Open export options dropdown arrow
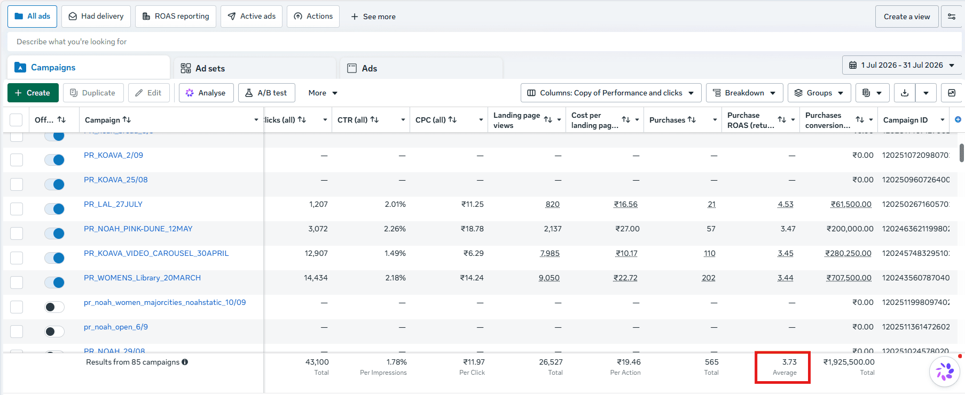This screenshot has width=965, height=395. pyautogui.click(x=926, y=93)
